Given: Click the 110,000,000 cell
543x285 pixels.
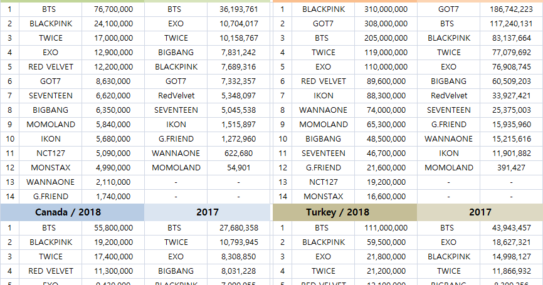Looking at the screenshot, I should (386, 67).
